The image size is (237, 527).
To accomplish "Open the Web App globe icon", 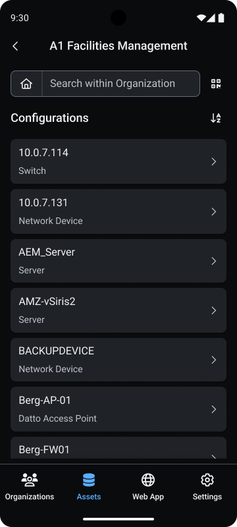I will click(148, 480).
